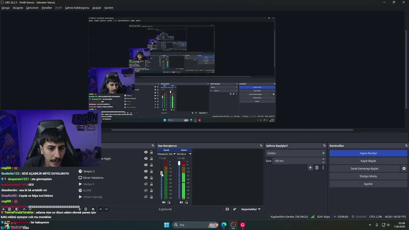Open source properties gear icon
The image size is (409, 230).
click(93, 209)
